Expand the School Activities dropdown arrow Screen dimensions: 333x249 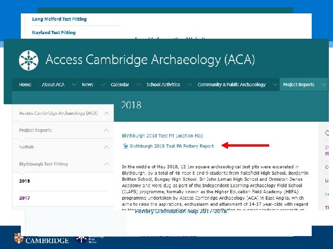190,84
